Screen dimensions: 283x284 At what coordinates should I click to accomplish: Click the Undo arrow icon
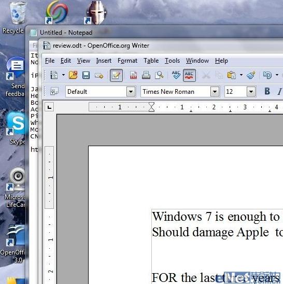(x=267, y=75)
